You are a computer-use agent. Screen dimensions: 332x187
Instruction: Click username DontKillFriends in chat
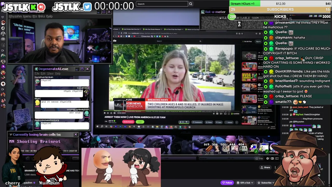click(289, 71)
